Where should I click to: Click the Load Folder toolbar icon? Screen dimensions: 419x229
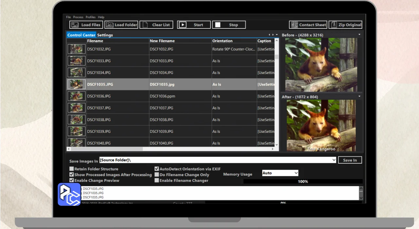(109, 25)
